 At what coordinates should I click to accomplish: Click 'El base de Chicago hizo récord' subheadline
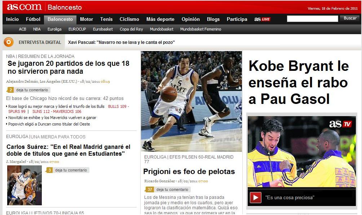click(x=65, y=98)
